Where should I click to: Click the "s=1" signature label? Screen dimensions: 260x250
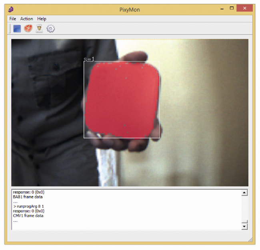[89, 59]
